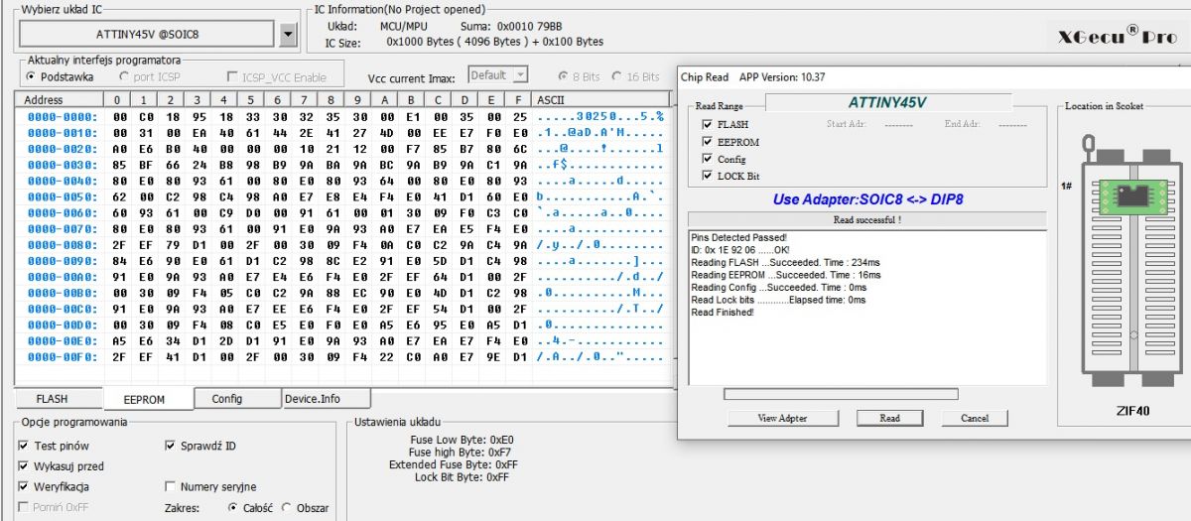Click the ATTINY45V @SOIC8 chip button
Viewport: 1191px width, 521px height.
(148, 35)
